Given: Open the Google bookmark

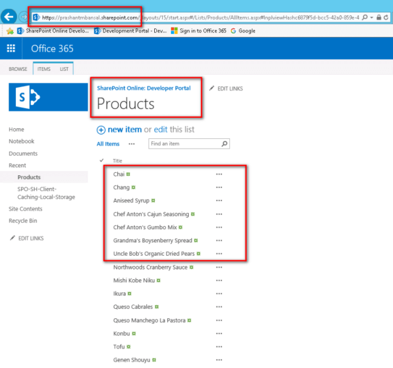Looking at the screenshot, I should coord(243,31).
